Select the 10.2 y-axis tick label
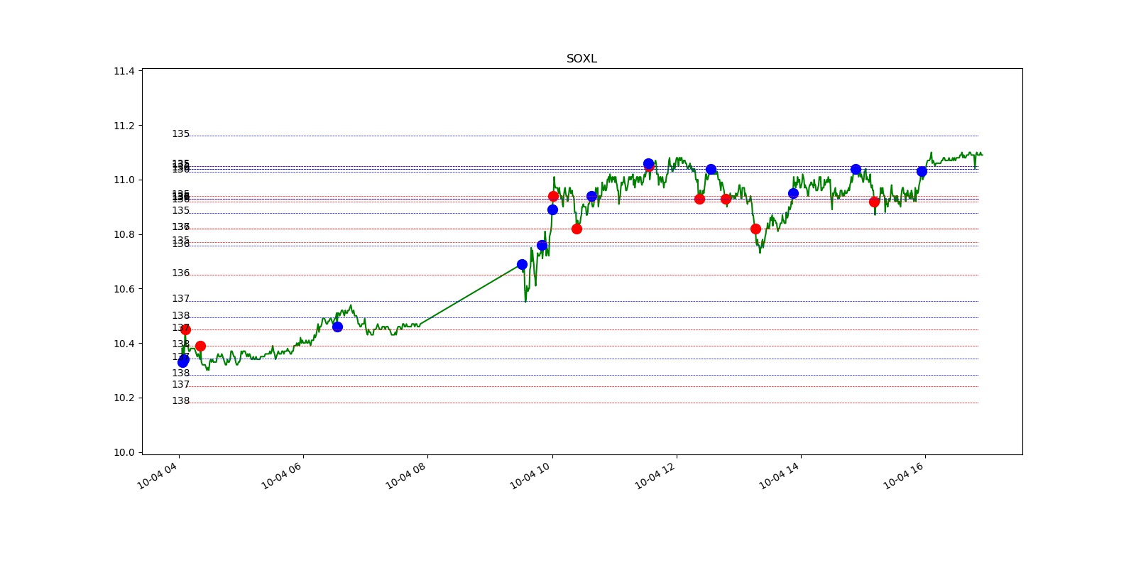The width and height of the screenshot is (1136, 568). pos(124,398)
